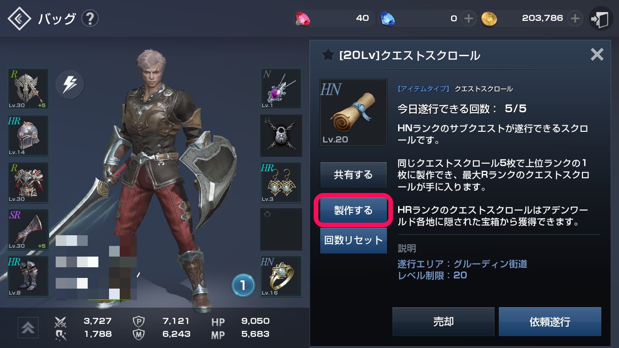Add blue diamonds with plus button
The width and height of the screenshot is (619, 348).
click(x=469, y=19)
